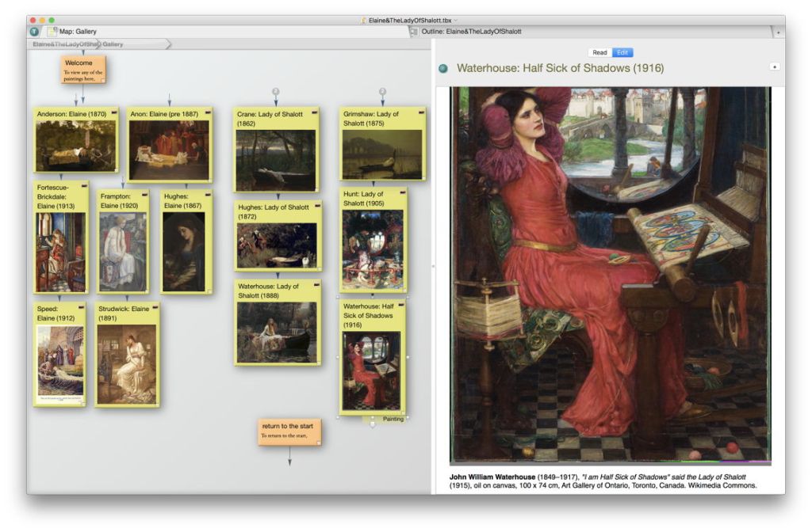
Task: Click the Outline view icon on right tab
Action: tap(414, 32)
